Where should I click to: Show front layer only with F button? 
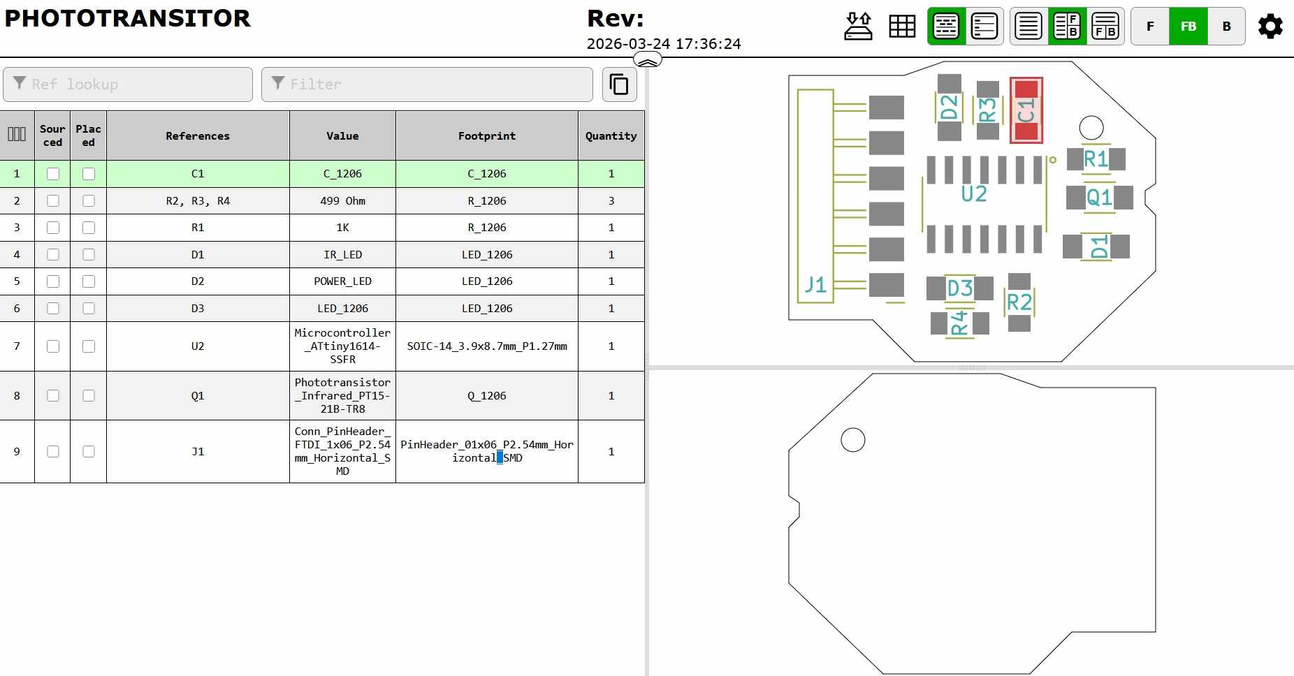(x=1150, y=27)
